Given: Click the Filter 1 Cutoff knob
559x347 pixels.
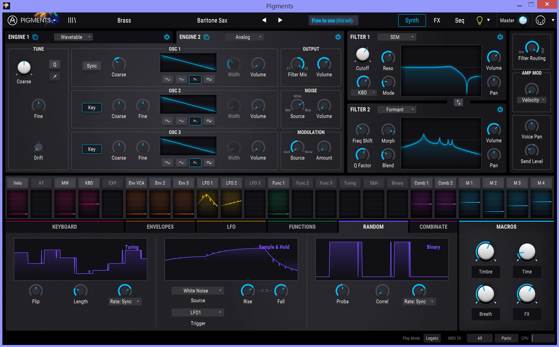Looking at the screenshot, I should coord(363,54).
